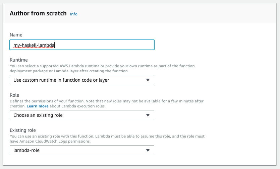The image size is (280, 169).
Task: Open the Learn more link about execution roles
Action: (x=38, y=106)
